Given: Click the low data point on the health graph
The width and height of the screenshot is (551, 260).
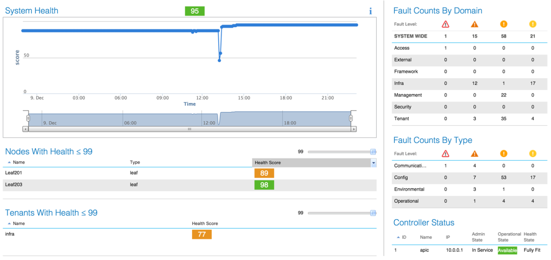Looking at the screenshot, I should (x=219, y=60).
